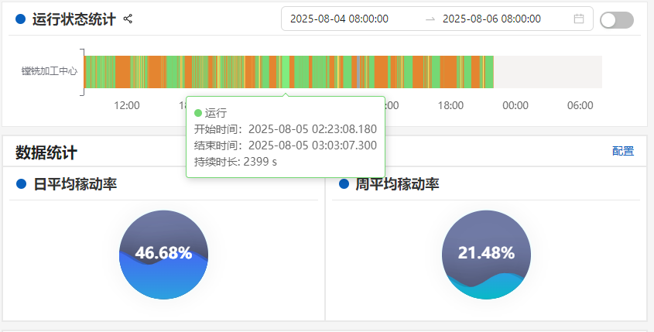
Task: Open the calendar icon in date range picker
Action: [578, 19]
